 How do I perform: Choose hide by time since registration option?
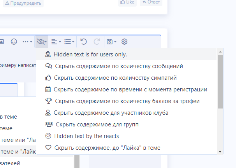click(130, 89)
